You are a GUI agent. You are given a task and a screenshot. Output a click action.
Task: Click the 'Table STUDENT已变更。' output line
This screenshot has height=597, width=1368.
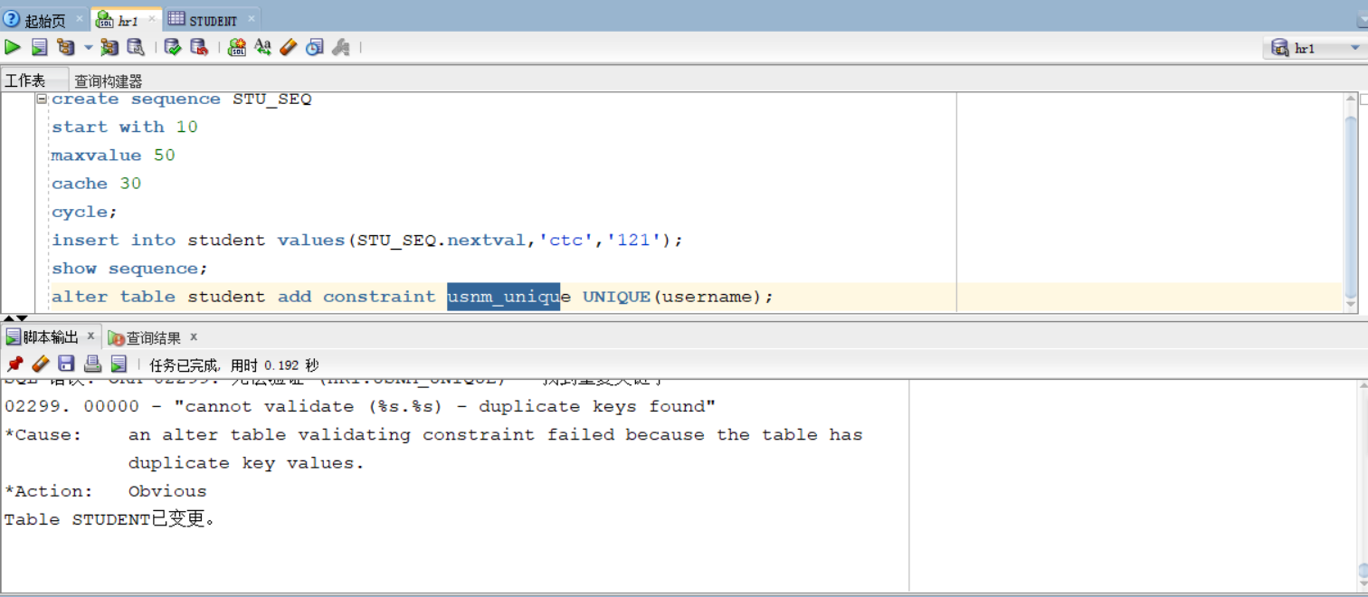pos(110,520)
